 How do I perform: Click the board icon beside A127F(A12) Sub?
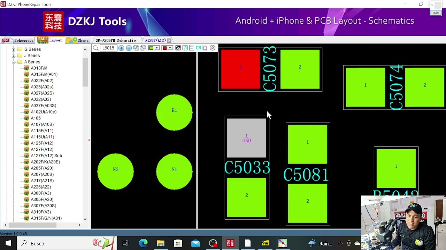click(26, 156)
